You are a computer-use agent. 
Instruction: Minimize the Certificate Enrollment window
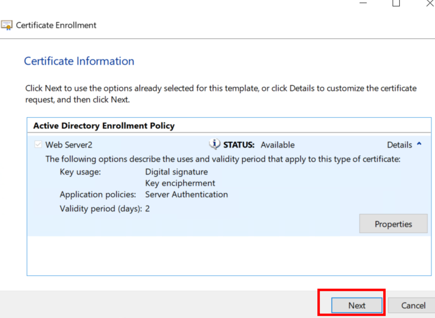pos(364,3)
